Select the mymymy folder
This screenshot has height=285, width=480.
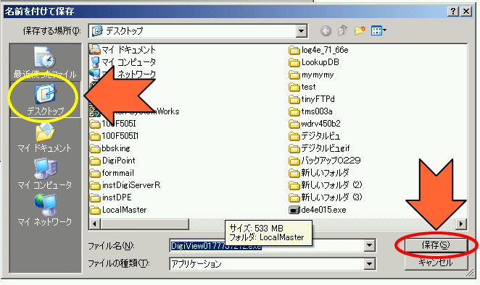point(311,75)
